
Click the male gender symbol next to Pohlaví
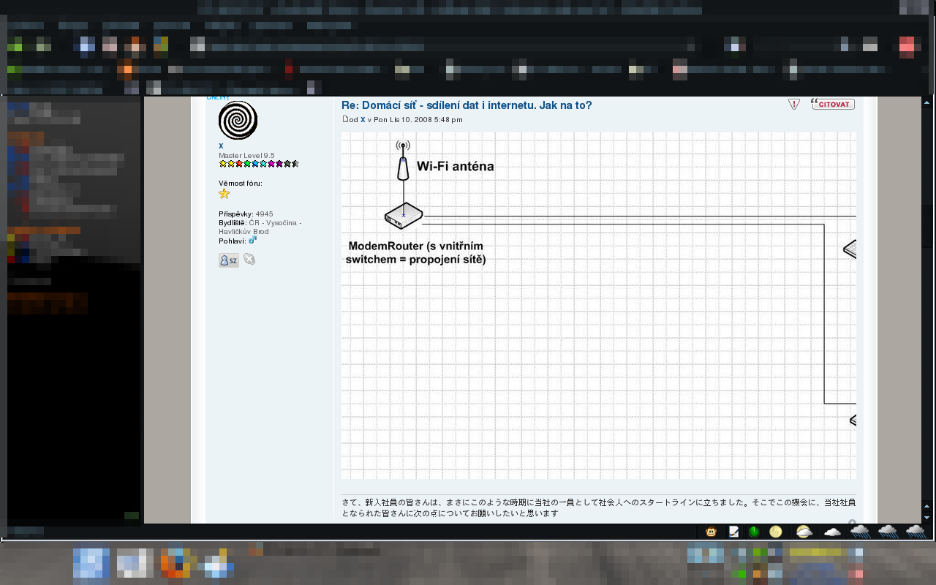pos(253,240)
